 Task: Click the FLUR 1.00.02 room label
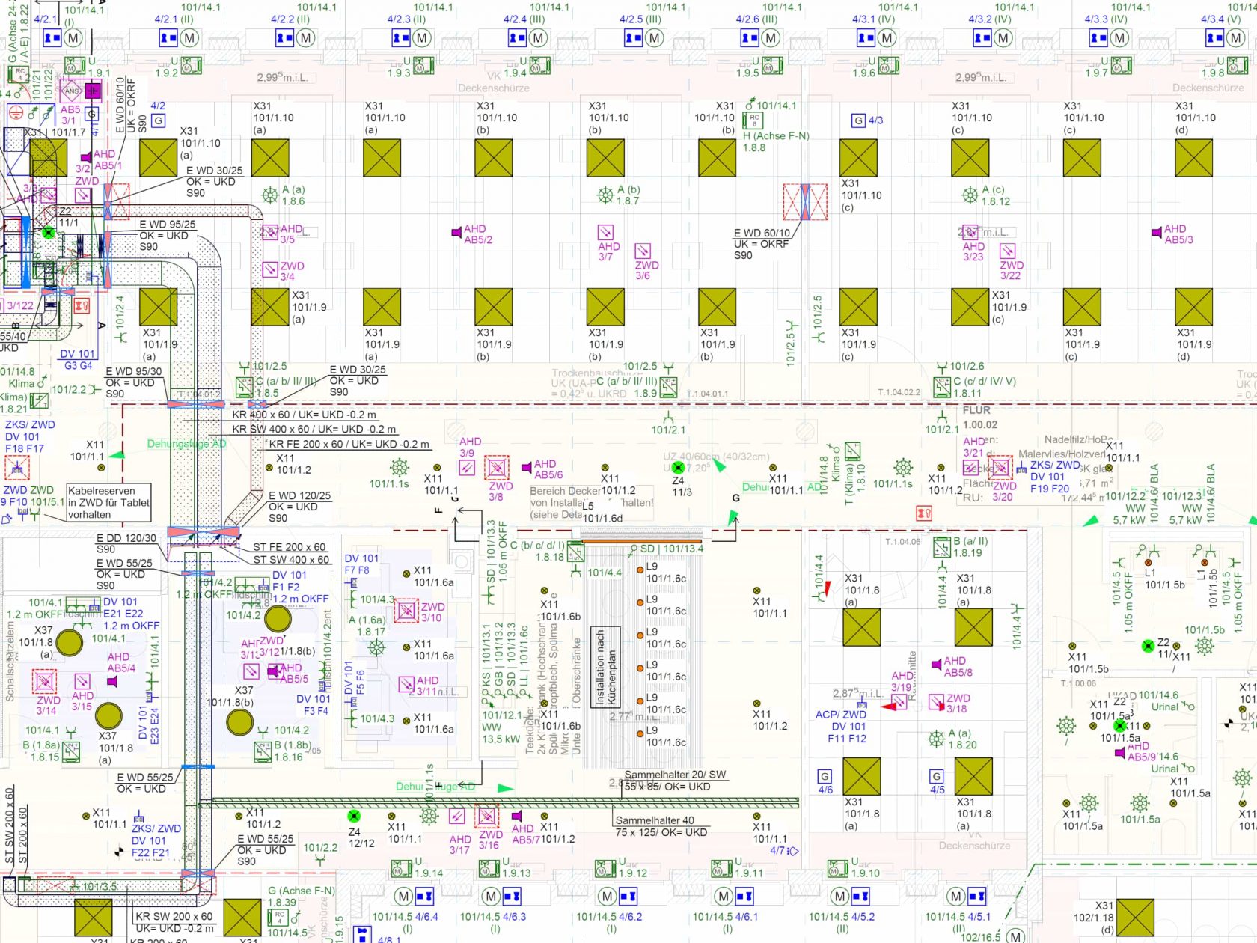tap(979, 417)
